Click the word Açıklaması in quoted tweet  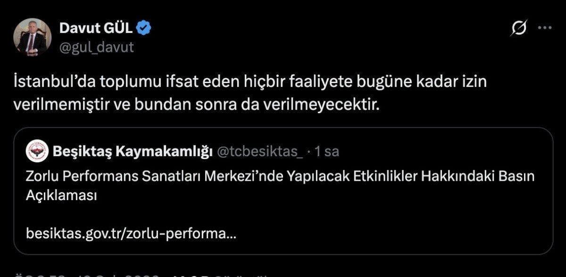coord(61,196)
